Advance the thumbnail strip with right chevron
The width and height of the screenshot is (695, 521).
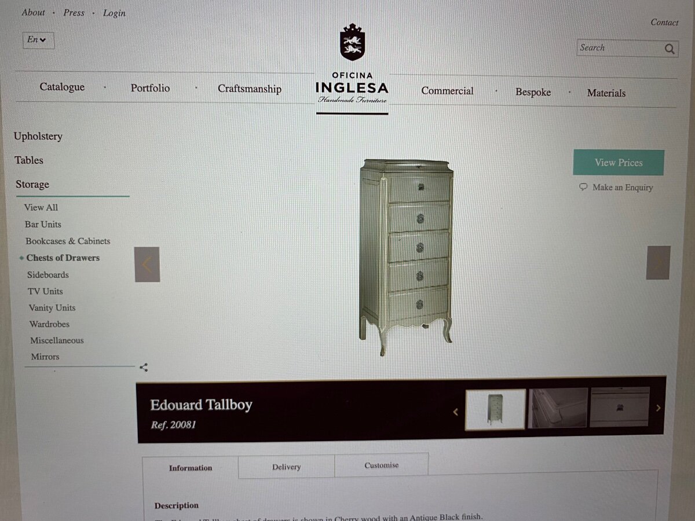coord(658,408)
